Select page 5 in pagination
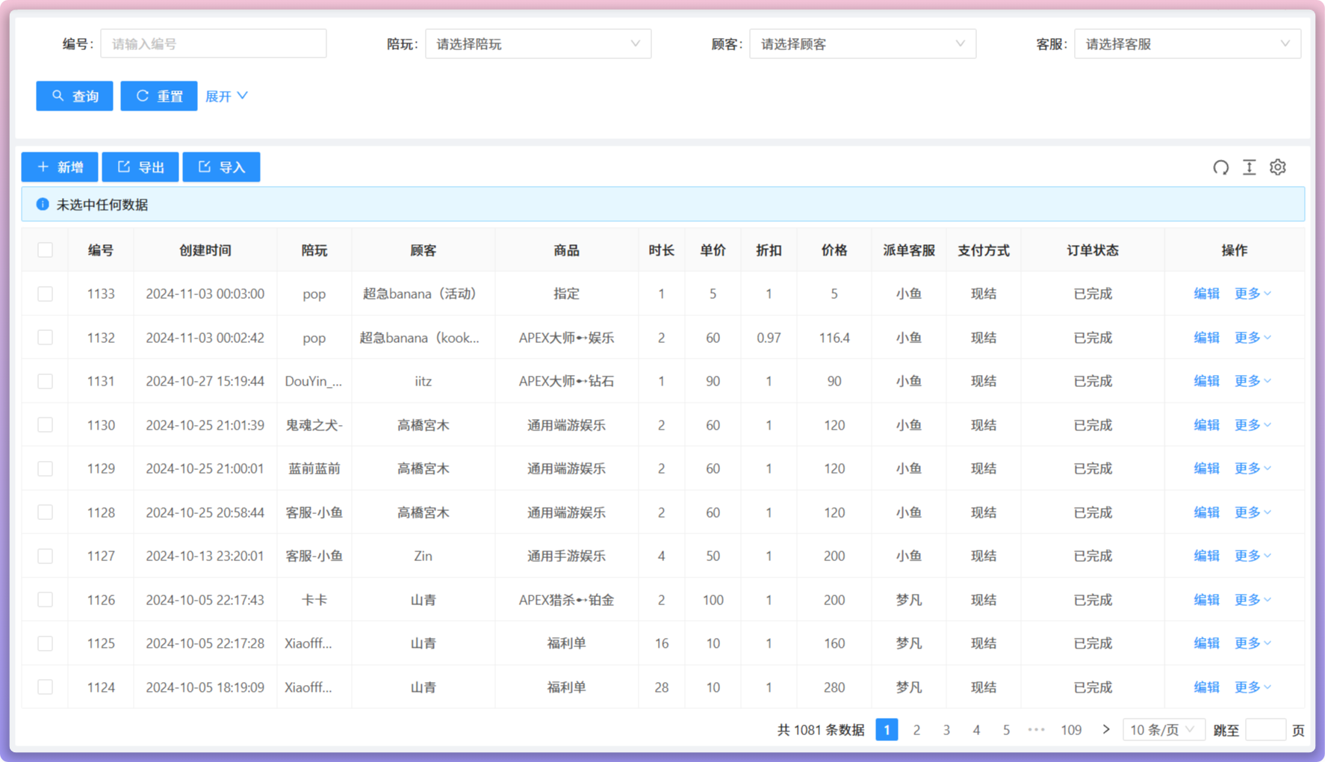The width and height of the screenshot is (1325, 762). [1006, 730]
